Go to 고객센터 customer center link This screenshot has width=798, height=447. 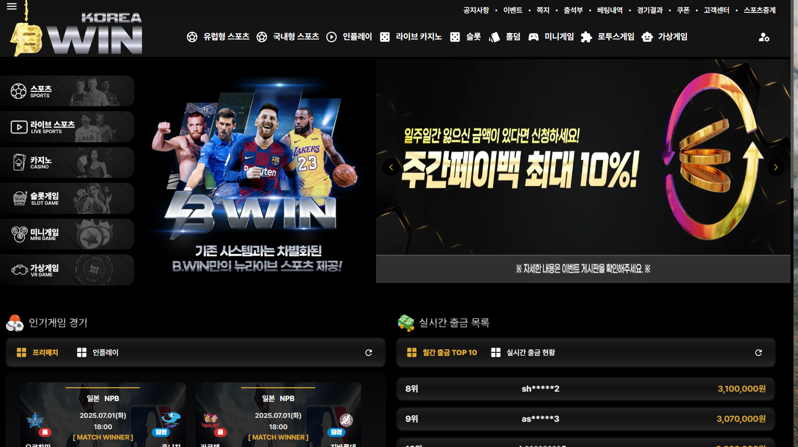pos(716,10)
